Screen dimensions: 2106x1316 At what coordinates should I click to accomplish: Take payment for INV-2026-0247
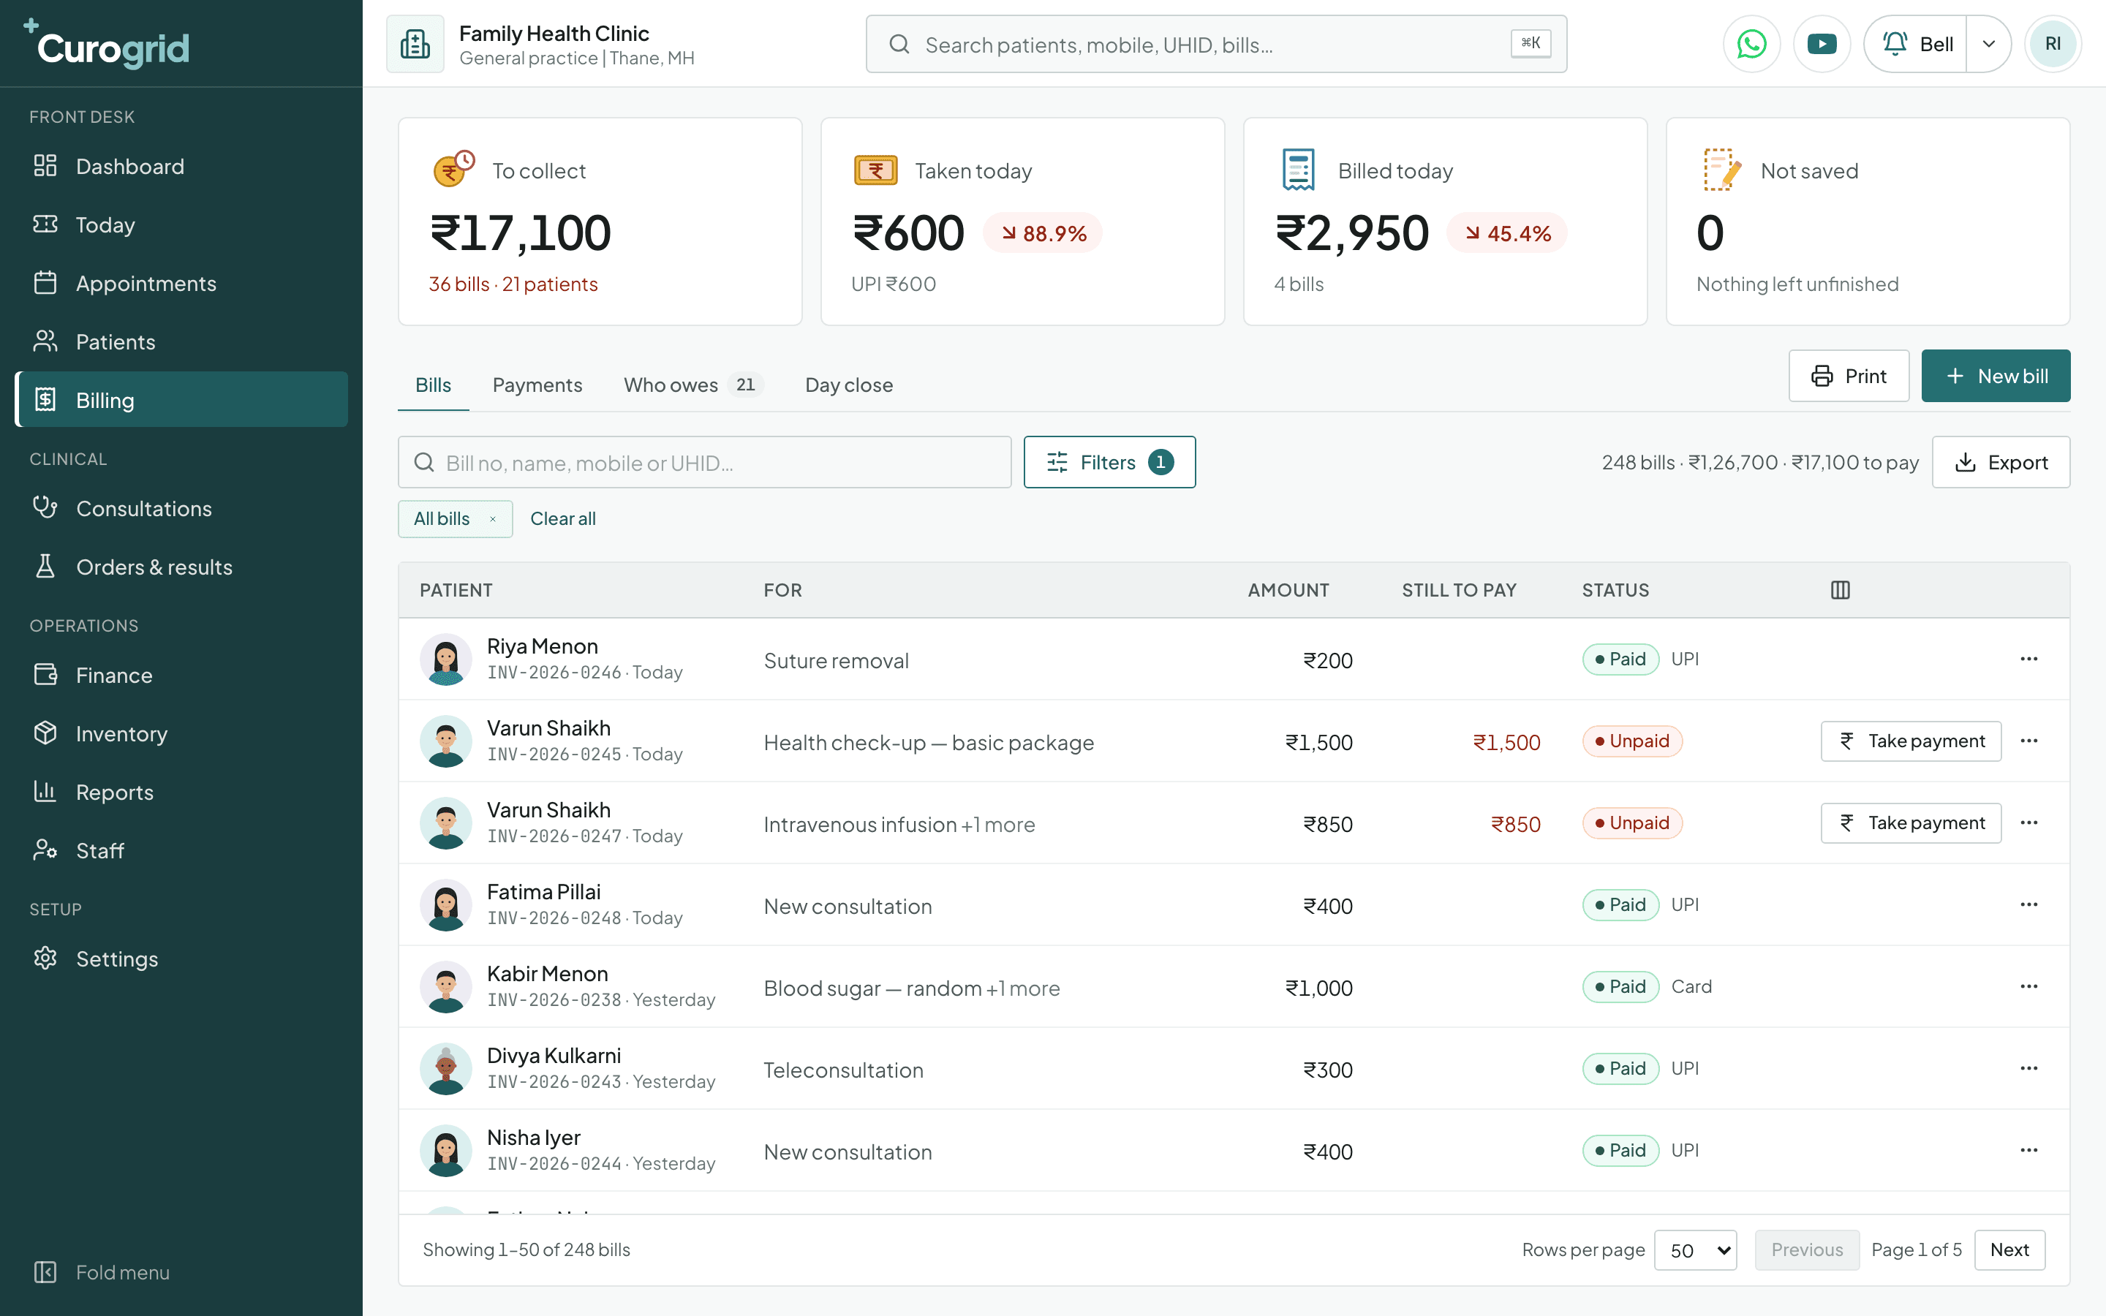pyautogui.click(x=1911, y=822)
